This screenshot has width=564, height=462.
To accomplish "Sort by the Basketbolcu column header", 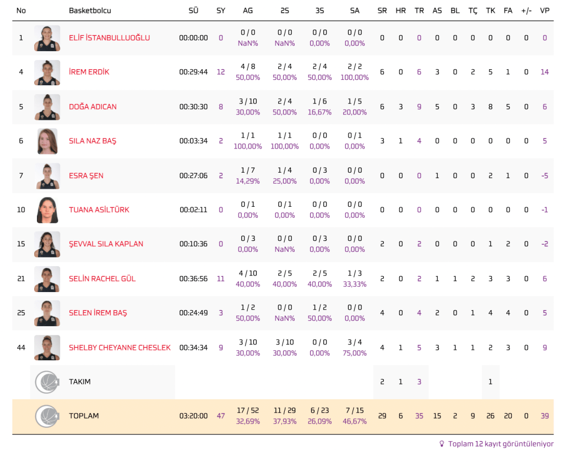I will pos(90,10).
